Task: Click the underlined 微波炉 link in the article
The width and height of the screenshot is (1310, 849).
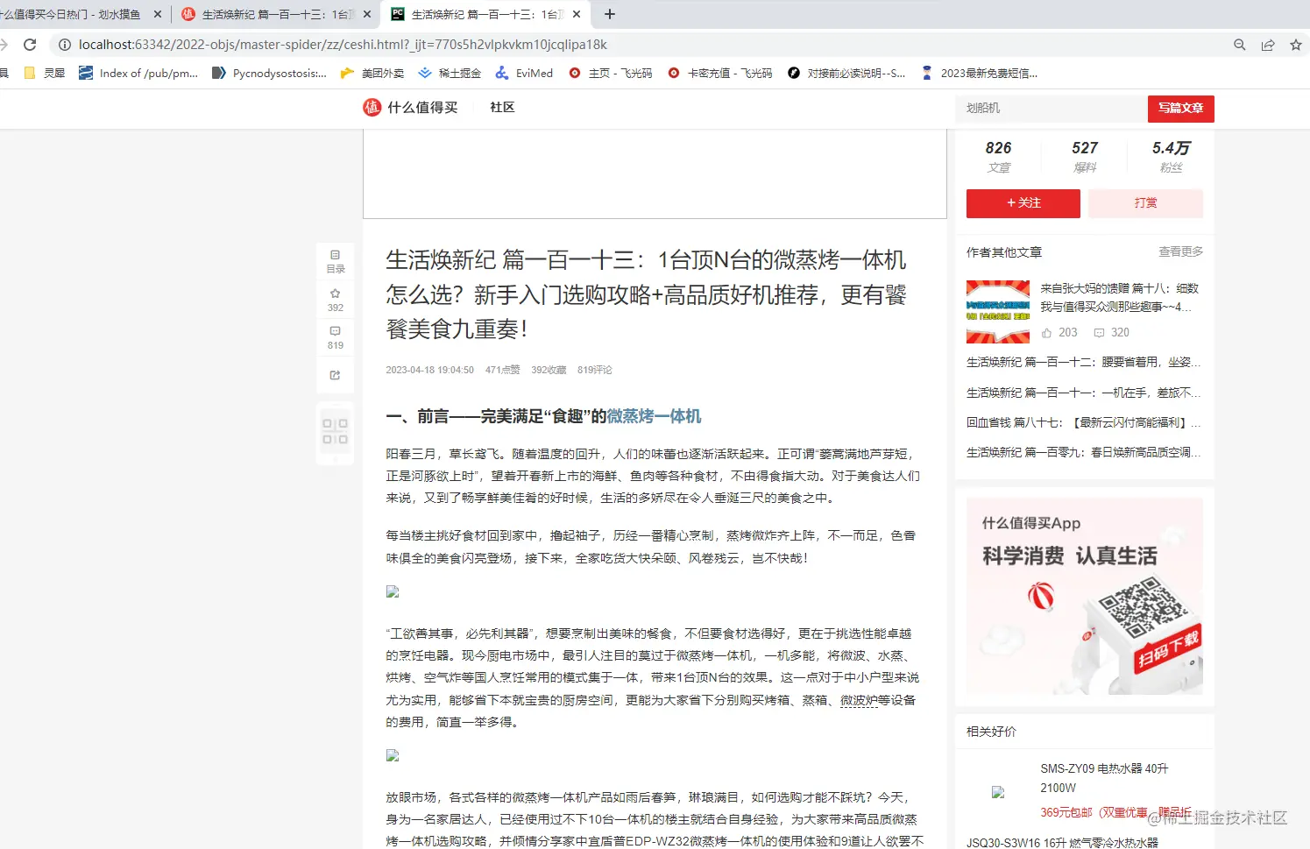Action: (x=859, y=700)
